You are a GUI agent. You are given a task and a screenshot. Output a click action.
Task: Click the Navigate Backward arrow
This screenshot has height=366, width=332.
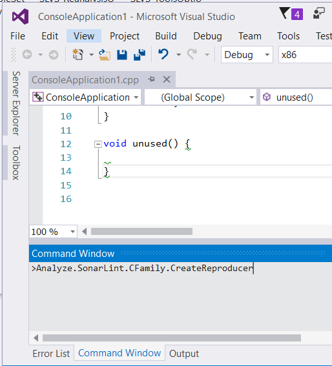pos(27,55)
